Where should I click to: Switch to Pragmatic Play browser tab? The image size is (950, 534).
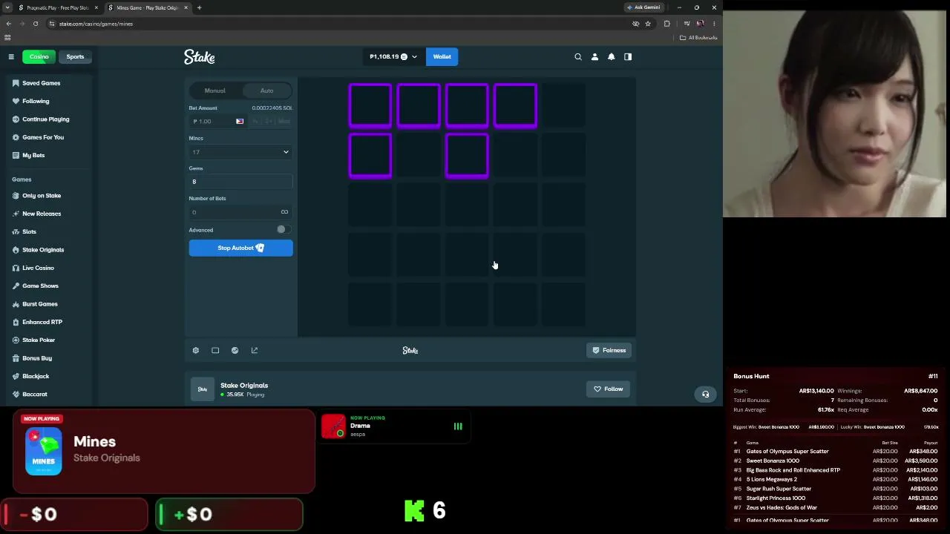click(58, 7)
